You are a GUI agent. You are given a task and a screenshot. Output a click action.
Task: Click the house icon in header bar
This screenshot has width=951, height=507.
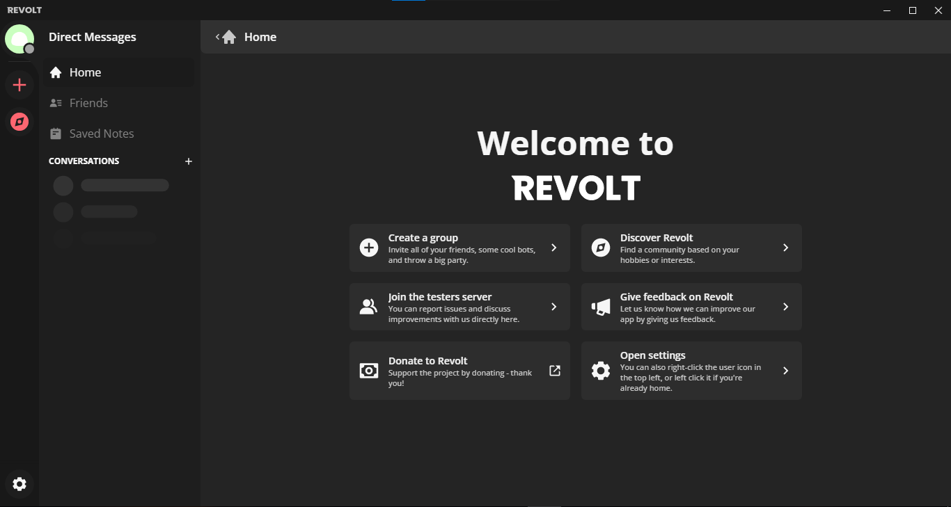tap(229, 37)
